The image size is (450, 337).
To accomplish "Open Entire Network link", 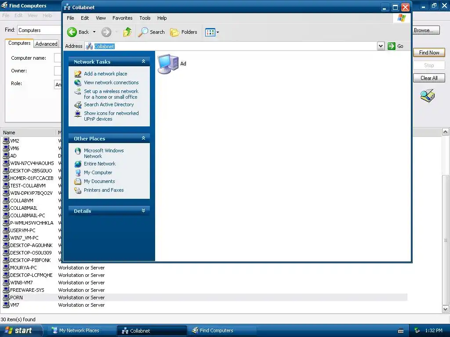I will (100, 164).
